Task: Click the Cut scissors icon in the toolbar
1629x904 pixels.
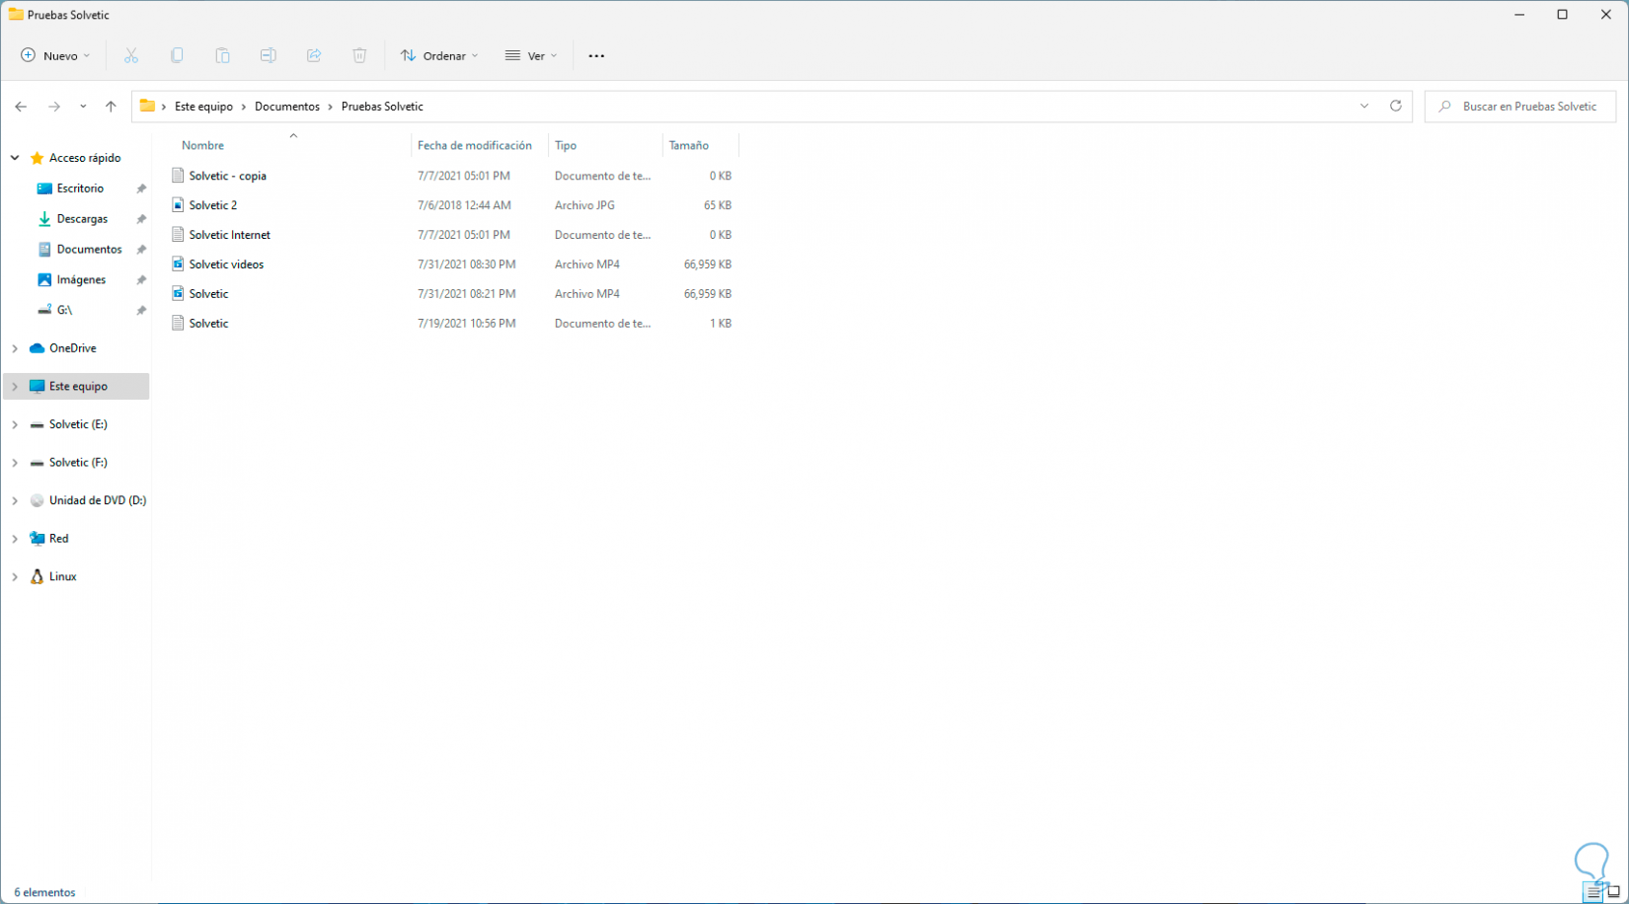Action: pyautogui.click(x=131, y=56)
